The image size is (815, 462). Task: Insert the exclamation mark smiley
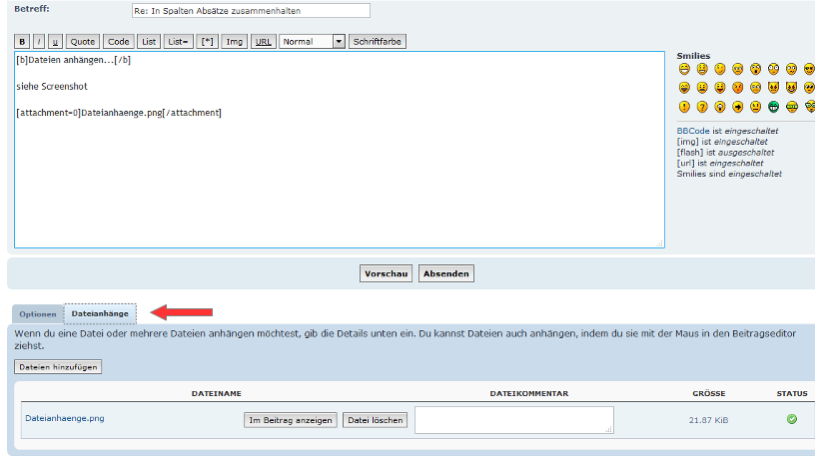point(684,107)
